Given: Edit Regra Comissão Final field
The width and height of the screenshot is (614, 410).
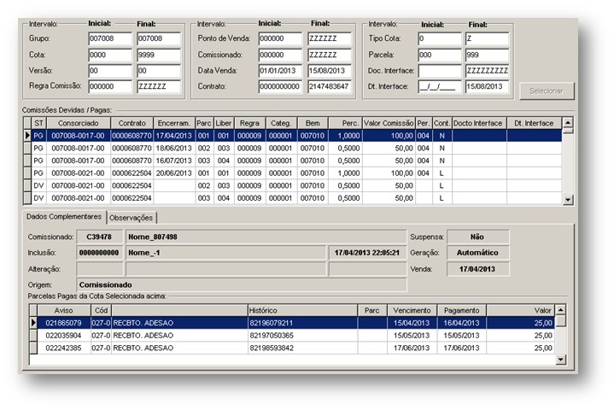Looking at the screenshot, I should tap(159, 86).
